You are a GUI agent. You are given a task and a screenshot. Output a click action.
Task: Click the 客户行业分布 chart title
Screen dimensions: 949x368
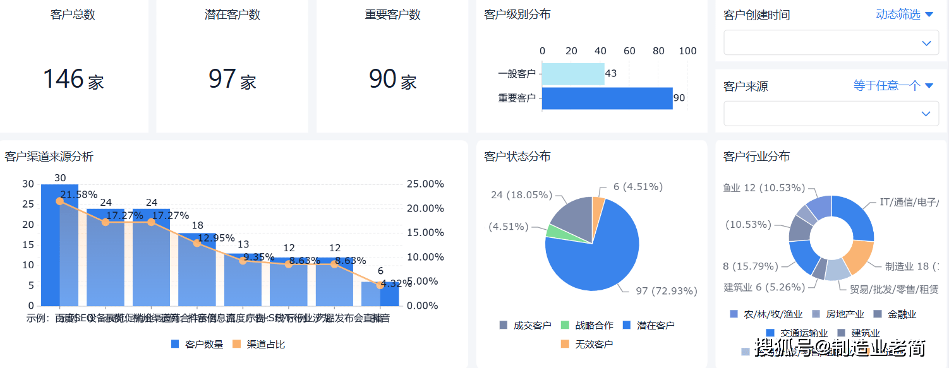(x=757, y=156)
